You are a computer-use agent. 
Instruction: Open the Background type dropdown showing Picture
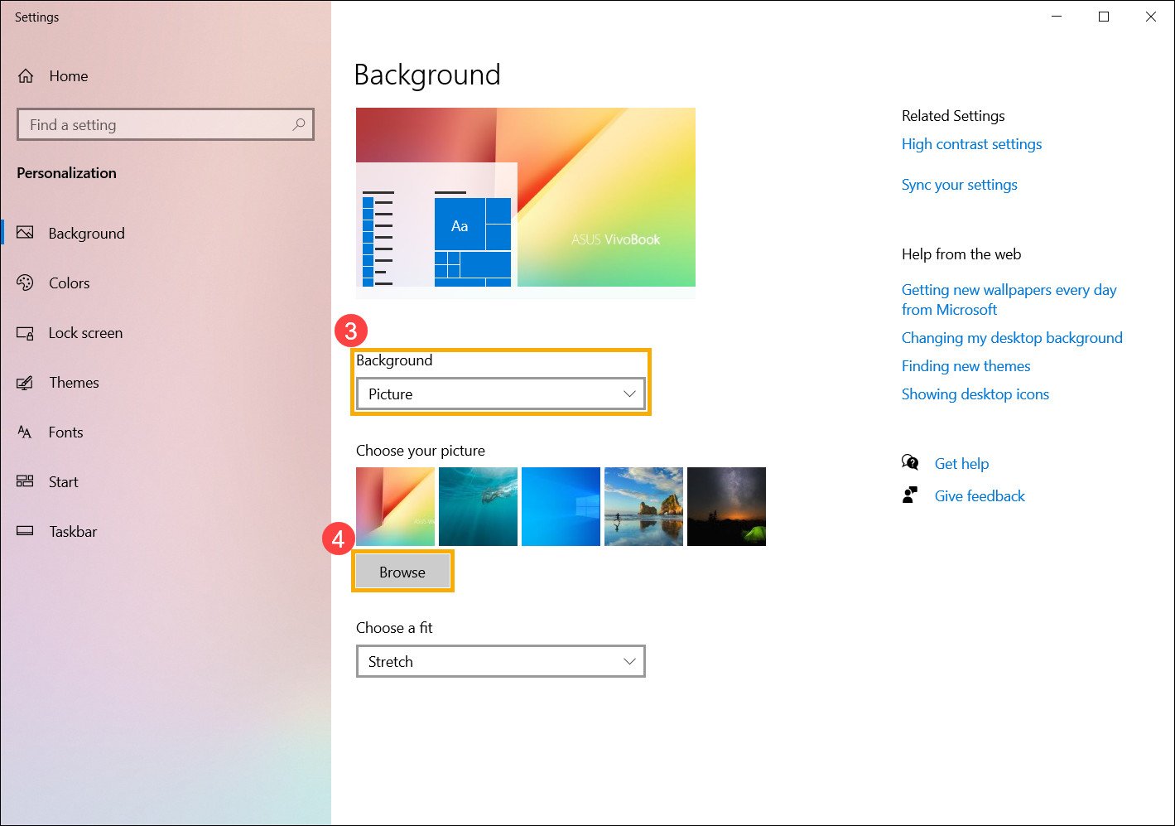[x=501, y=394]
